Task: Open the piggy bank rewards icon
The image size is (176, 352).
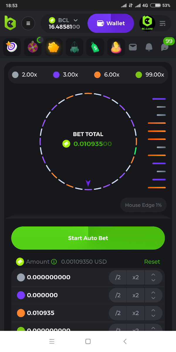Action: tap(53, 47)
